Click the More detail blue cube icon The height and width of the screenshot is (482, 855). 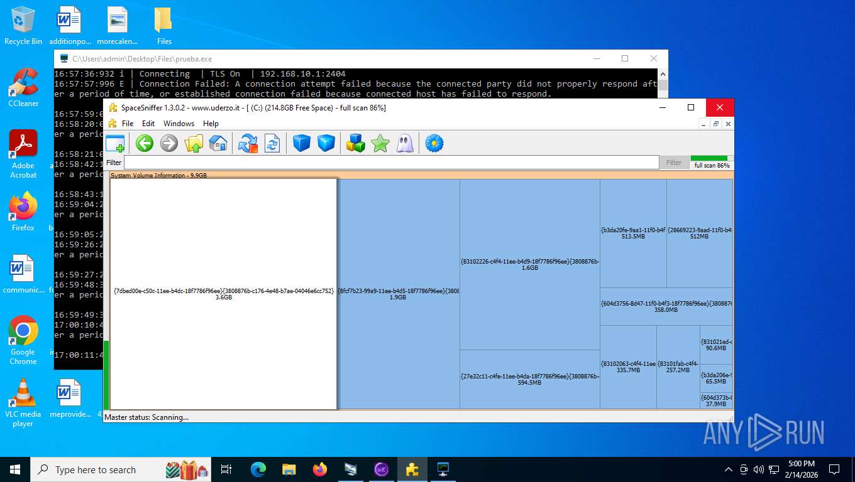tap(326, 143)
